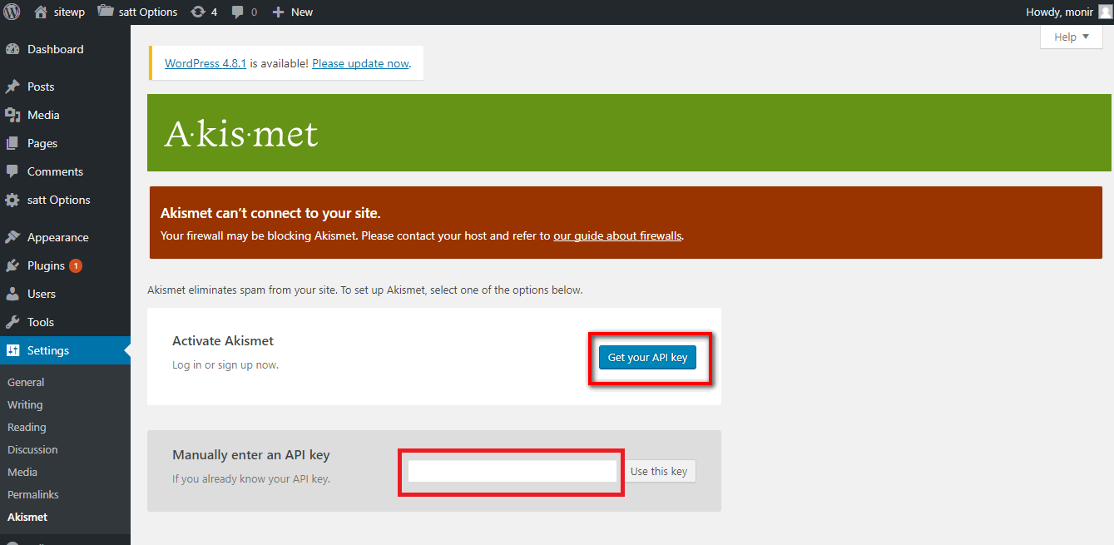This screenshot has height=545, width=1114.
Task: Click the Dashboard gauge icon
Action: click(12, 49)
